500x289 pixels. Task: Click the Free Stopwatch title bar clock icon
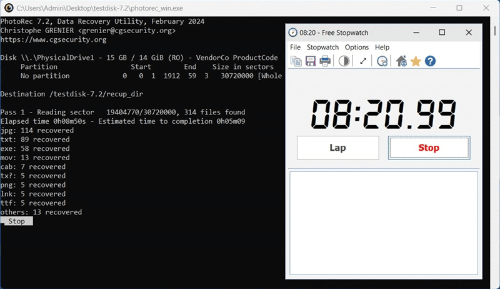[292, 33]
